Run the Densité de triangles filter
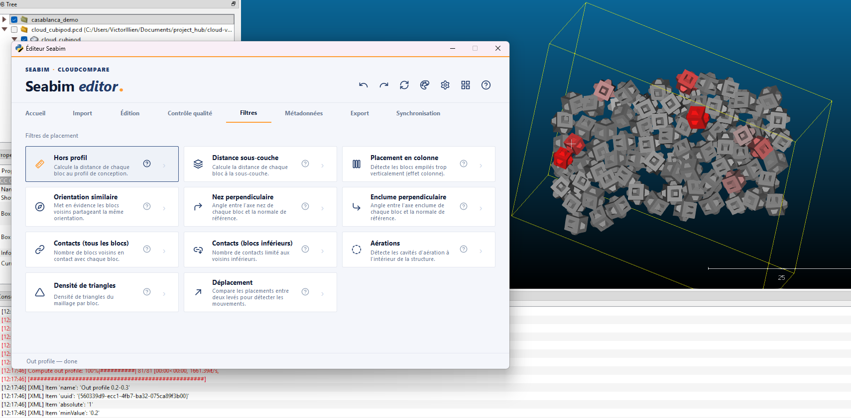 [x=102, y=292]
